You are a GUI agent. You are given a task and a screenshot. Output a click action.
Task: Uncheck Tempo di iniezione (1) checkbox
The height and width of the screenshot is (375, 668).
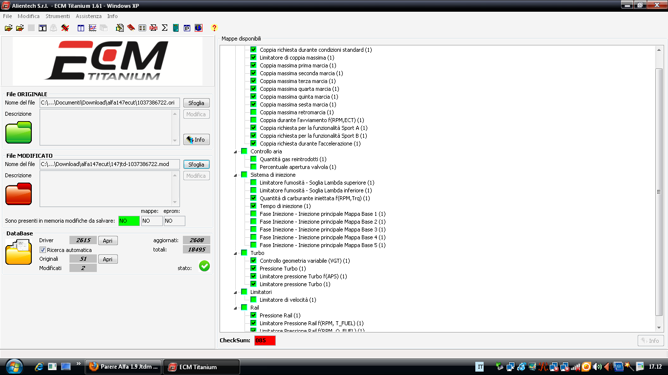coord(253,206)
